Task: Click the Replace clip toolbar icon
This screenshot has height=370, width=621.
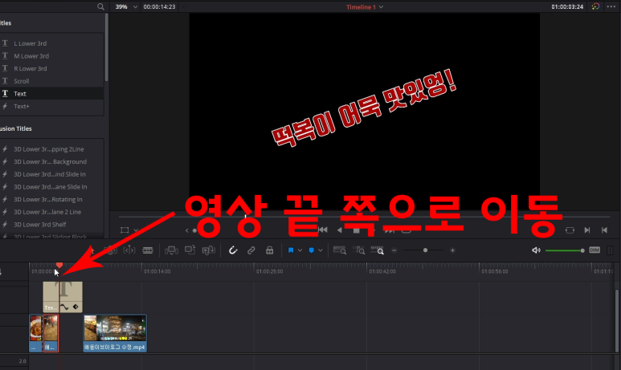Action: click(209, 250)
